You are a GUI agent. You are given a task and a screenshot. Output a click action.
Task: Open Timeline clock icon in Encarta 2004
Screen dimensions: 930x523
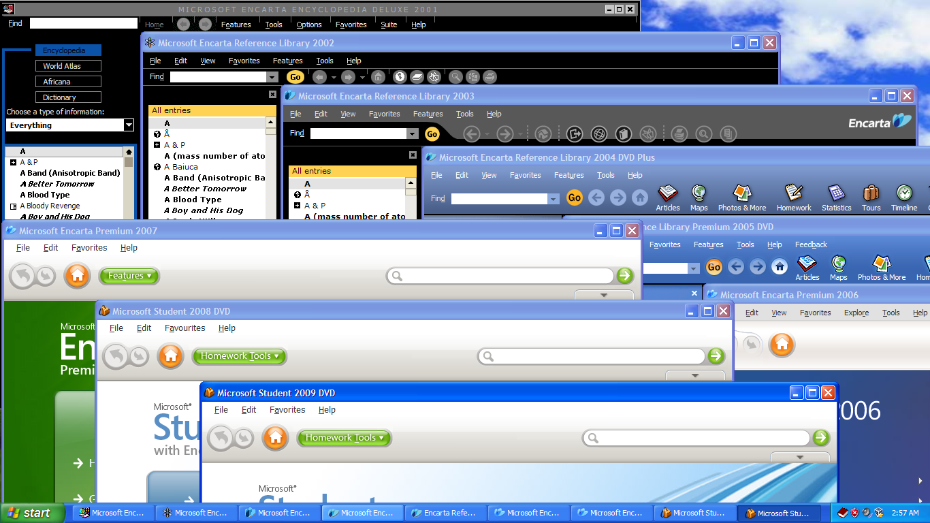(904, 197)
